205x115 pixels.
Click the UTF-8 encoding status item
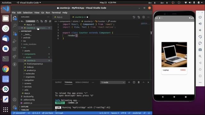pyautogui.click(x=124, y=113)
